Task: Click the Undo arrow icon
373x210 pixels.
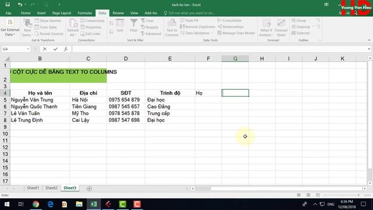Action: click(x=20, y=5)
